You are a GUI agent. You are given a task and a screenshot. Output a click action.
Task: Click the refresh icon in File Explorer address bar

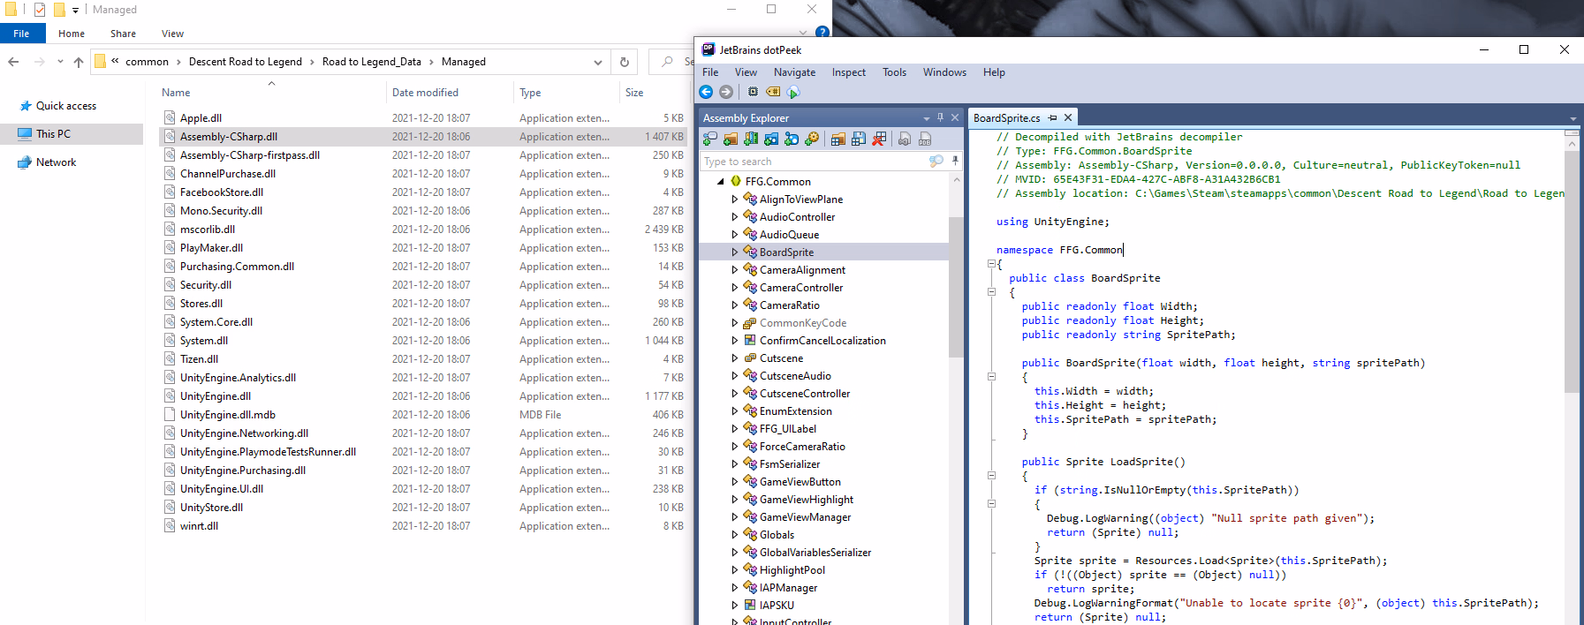point(625,62)
